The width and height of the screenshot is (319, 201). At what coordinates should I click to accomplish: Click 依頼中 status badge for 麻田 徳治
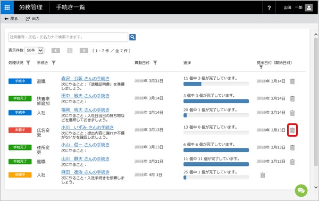(x=20, y=175)
